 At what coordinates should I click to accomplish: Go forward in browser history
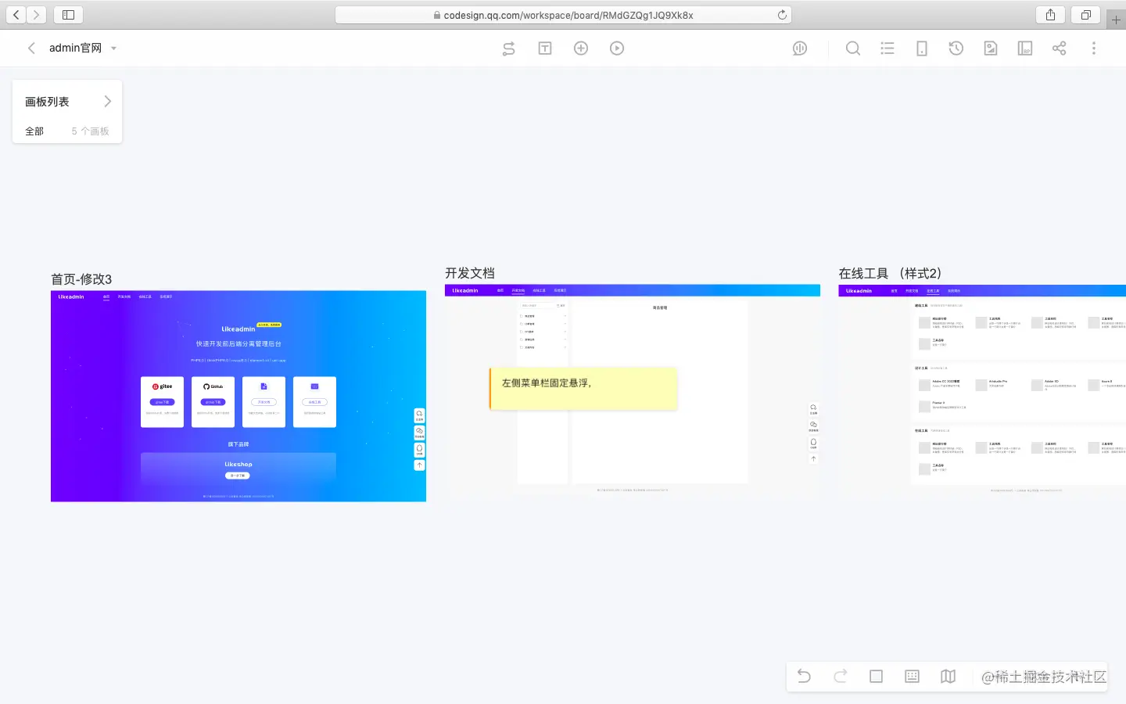point(36,15)
